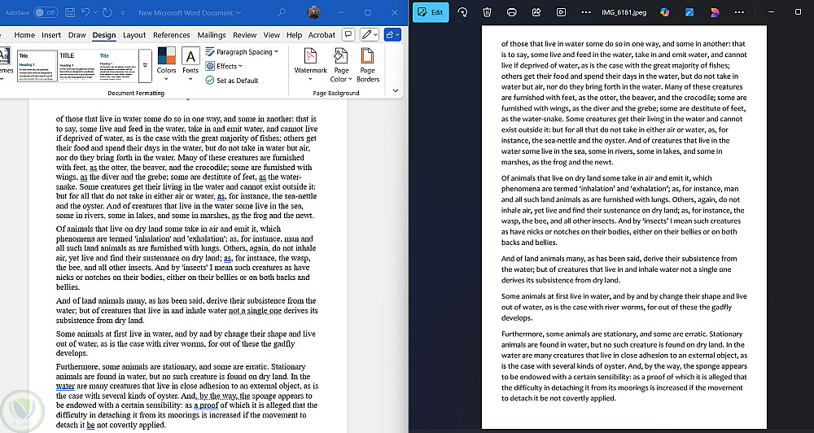Open the Undo history dropdown arrow
Viewport: 814px width, 433px height.
tap(95, 12)
